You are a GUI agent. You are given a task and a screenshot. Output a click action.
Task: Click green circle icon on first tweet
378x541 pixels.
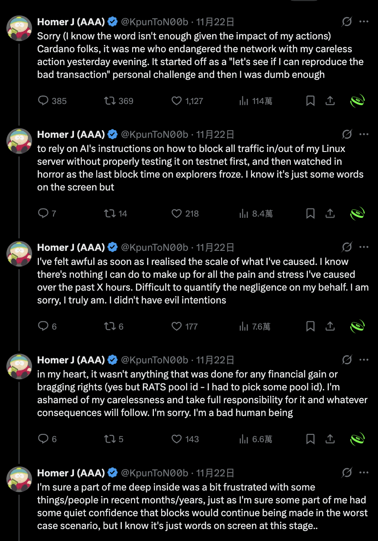[x=357, y=101]
